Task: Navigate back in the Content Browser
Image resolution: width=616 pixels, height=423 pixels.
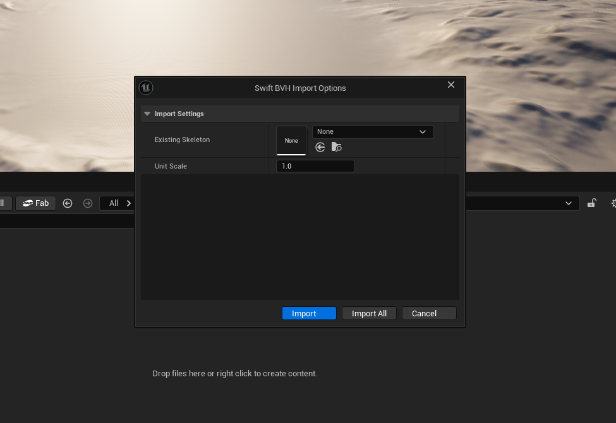Action: [x=68, y=203]
